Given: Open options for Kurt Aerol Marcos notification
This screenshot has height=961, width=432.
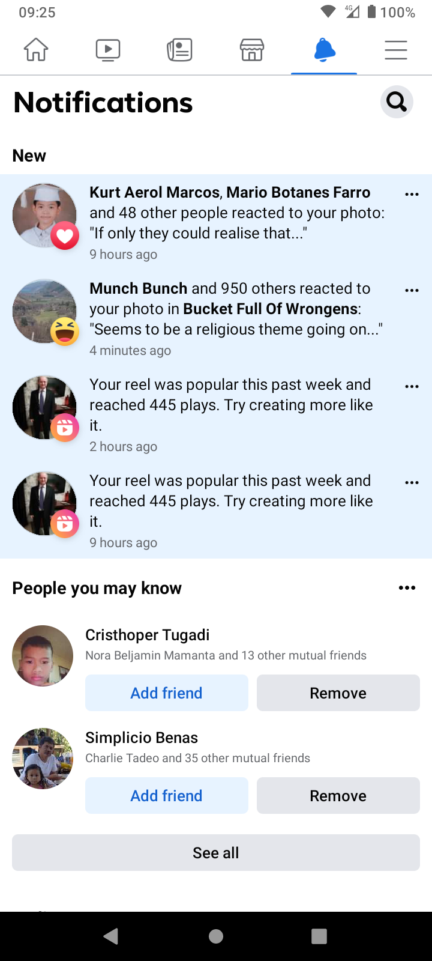Looking at the screenshot, I should point(412,194).
